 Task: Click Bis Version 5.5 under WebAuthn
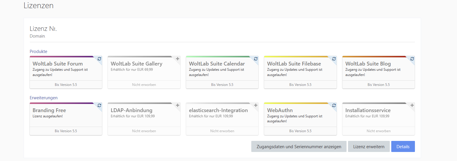pyautogui.click(x=300, y=131)
